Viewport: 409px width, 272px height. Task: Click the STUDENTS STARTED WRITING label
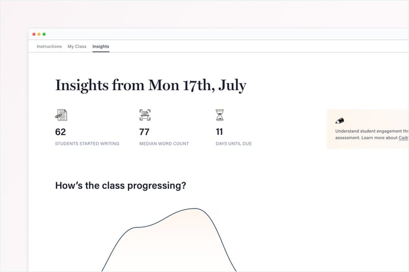coord(87,144)
